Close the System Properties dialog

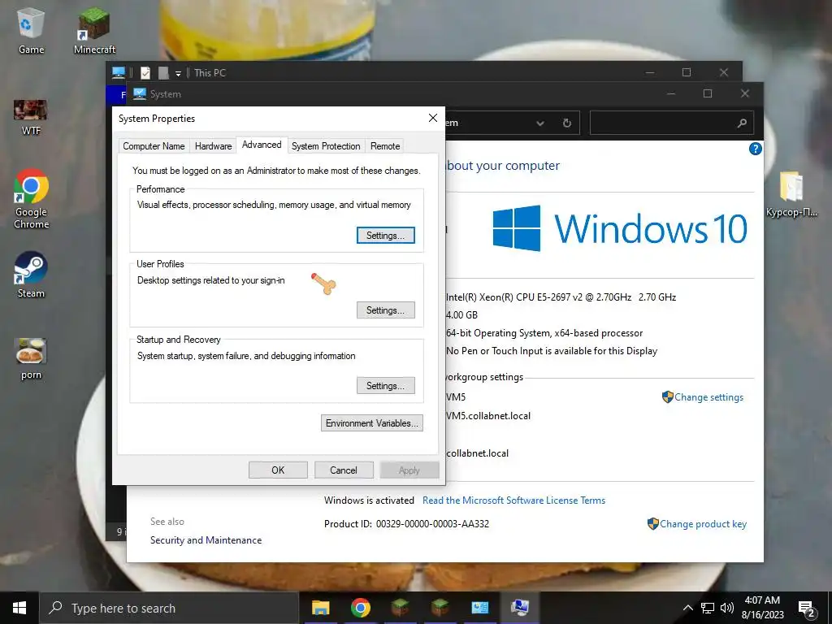point(433,118)
